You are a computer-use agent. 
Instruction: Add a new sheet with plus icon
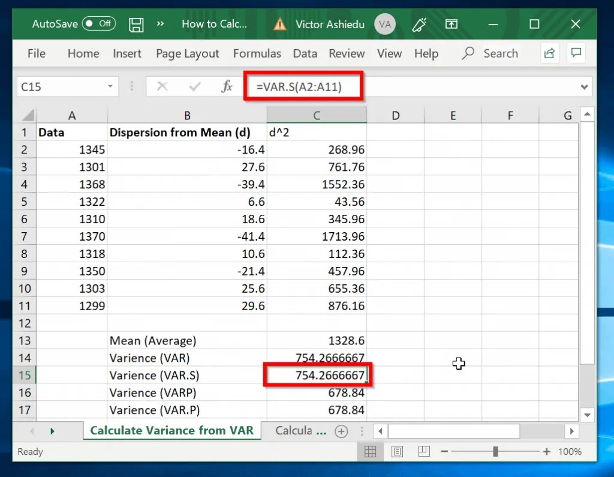[341, 431]
